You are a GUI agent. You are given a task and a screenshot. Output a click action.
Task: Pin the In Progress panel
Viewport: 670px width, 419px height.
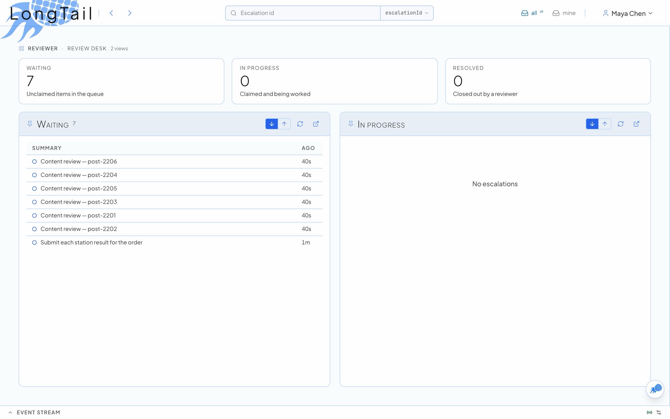pos(351,124)
